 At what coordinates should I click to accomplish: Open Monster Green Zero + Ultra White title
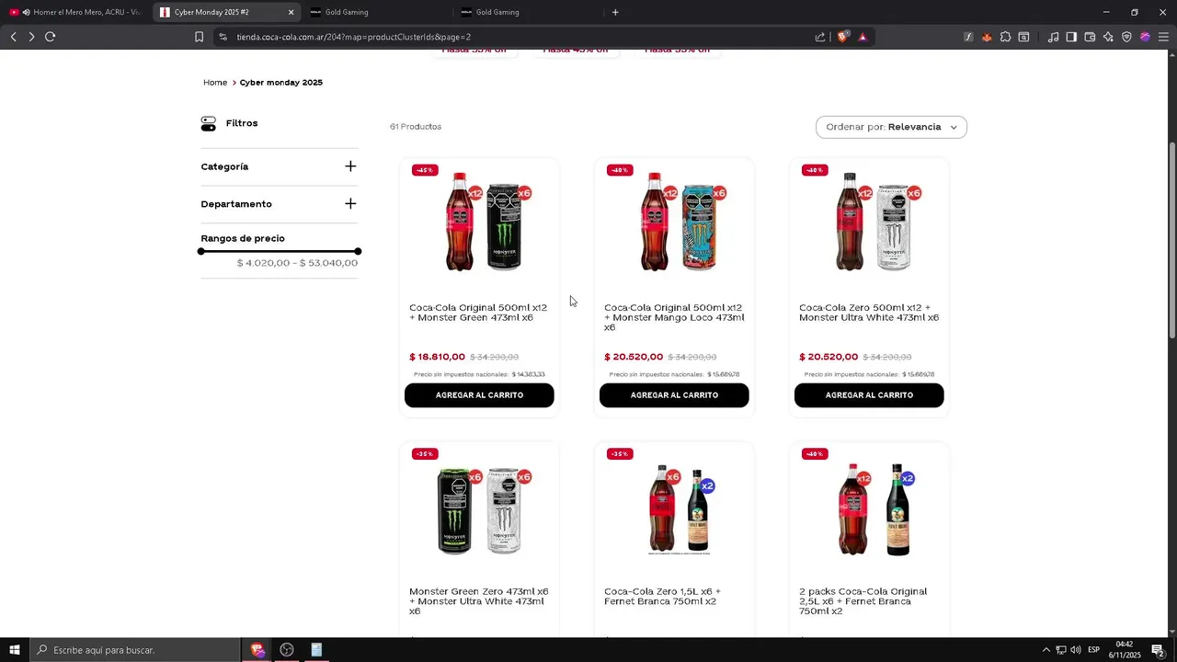coord(479,601)
